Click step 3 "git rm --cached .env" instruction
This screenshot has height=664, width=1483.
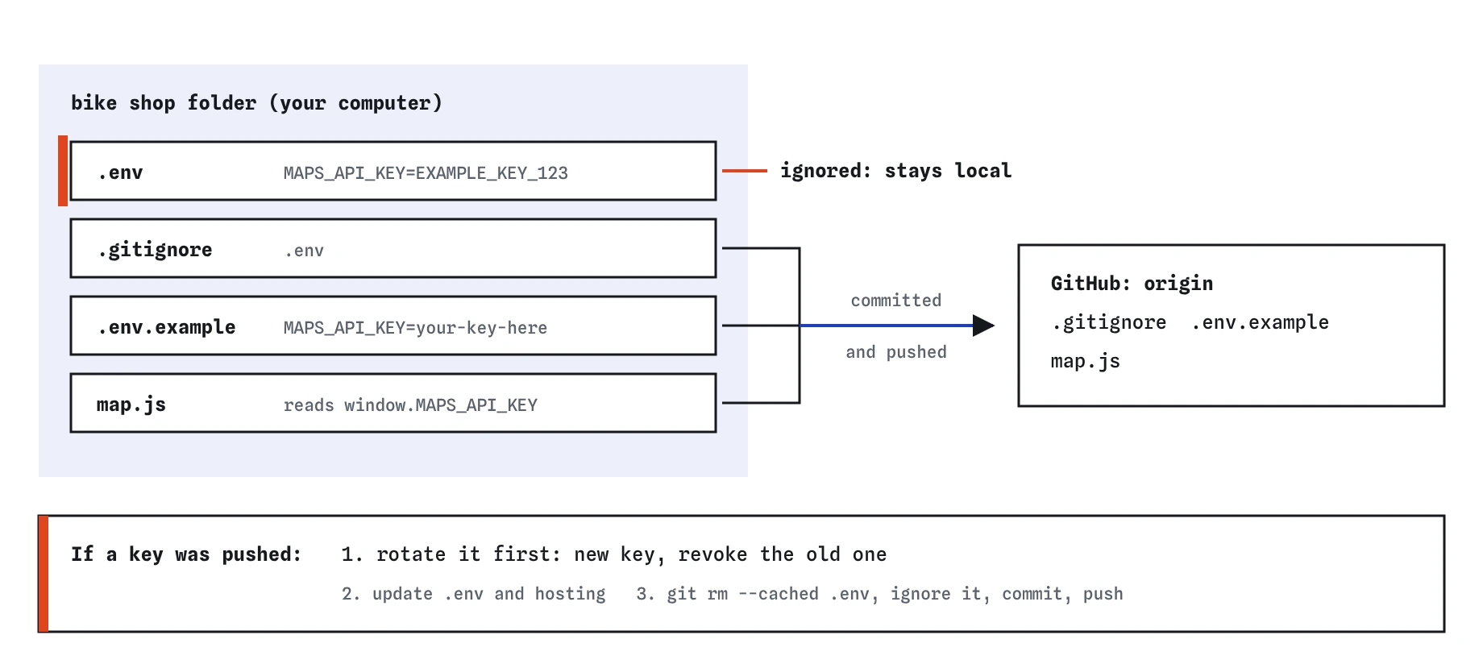[x=879, y=594]
